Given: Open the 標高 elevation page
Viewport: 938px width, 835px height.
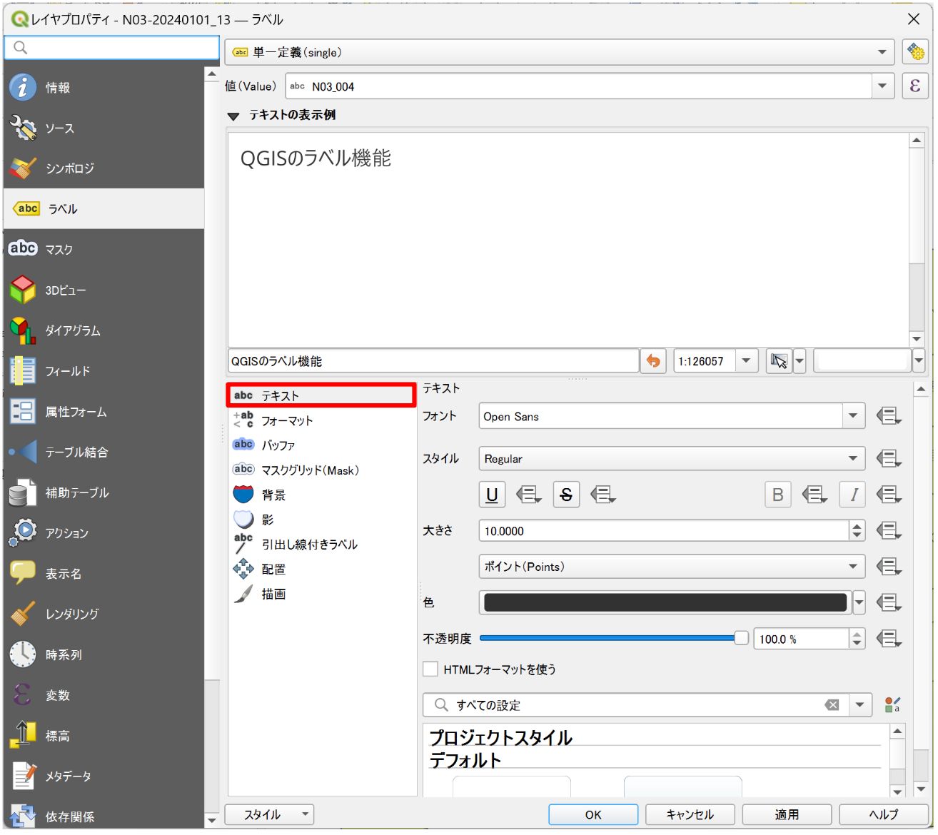Looking at the screenshot, I should click(x=104, y=736).
